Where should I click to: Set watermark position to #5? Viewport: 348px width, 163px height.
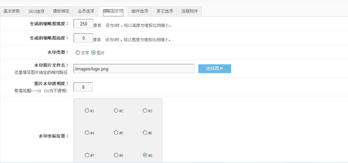tap(116, 133)
